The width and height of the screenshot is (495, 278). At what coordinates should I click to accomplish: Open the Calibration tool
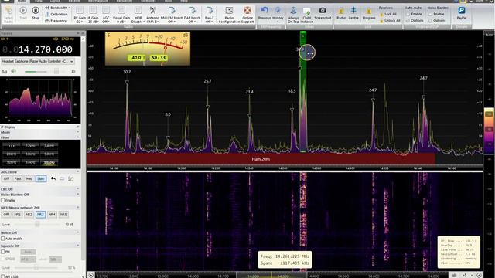pyautogui.click(x=56, y=15)
